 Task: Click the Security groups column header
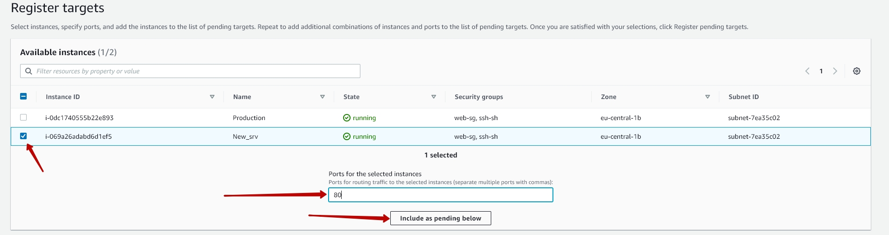click(x=479, y=97)
